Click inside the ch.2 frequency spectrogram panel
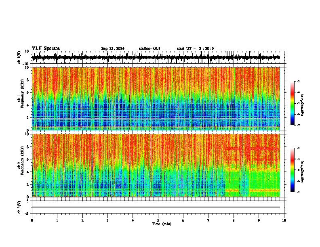The image size is (320, 247). coord(156,165)
